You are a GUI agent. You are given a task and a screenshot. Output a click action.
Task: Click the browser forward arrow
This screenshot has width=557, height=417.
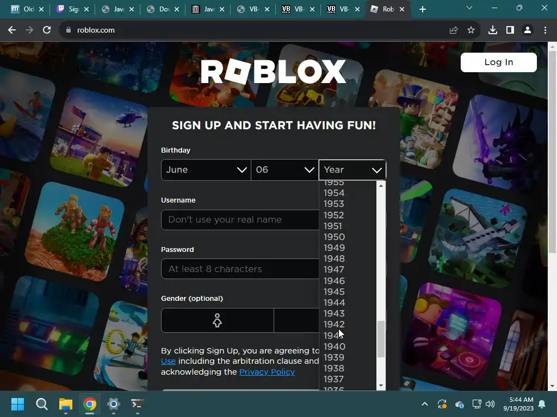29,30
